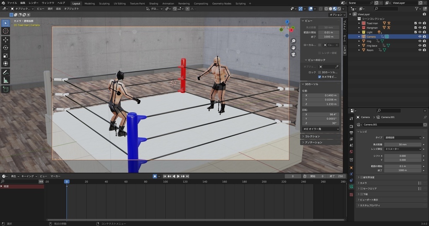Image resolution: width=429 pixels, height=226 pixels.
Task: Open the Output properties tab
Action: (351, 132)
